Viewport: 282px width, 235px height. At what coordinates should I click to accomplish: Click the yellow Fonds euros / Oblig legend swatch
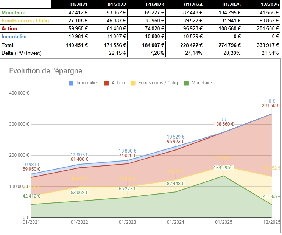tap(133, 83)
